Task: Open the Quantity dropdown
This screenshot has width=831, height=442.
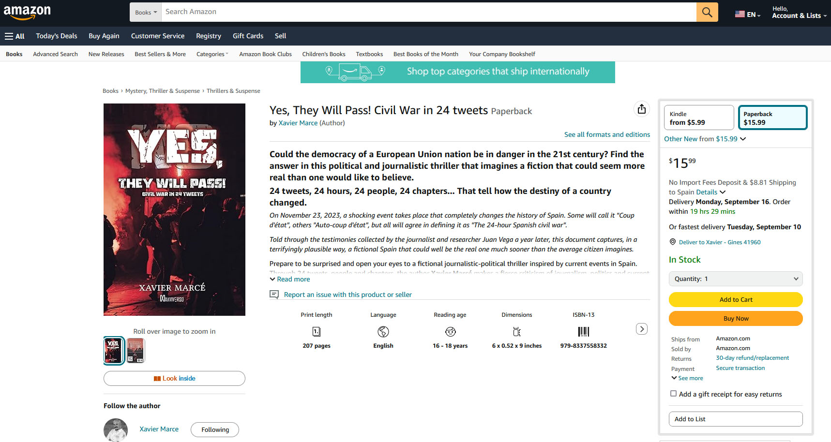Action: (x=736, y=279)
